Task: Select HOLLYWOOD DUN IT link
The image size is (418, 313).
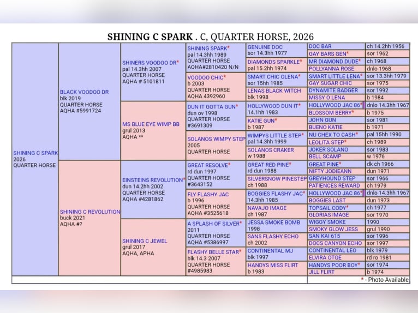Action: [272, 106]
